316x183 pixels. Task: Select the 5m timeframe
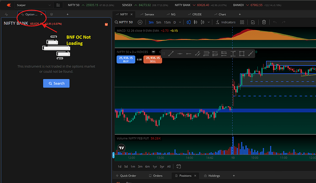point(158,22)
